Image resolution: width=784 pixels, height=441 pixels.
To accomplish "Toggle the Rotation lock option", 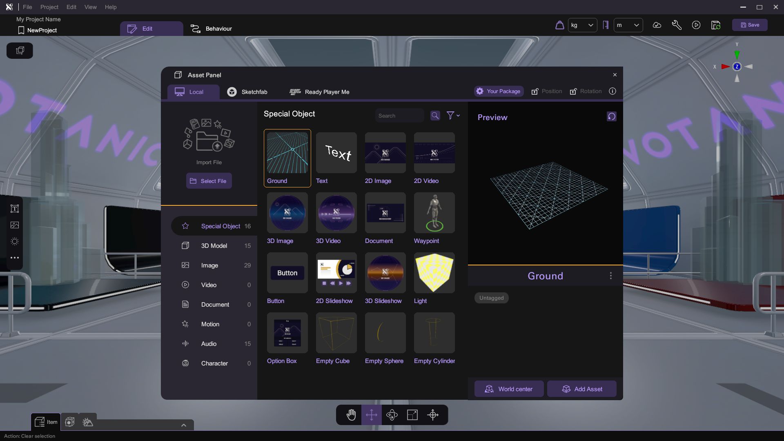I will pos(586,91).
